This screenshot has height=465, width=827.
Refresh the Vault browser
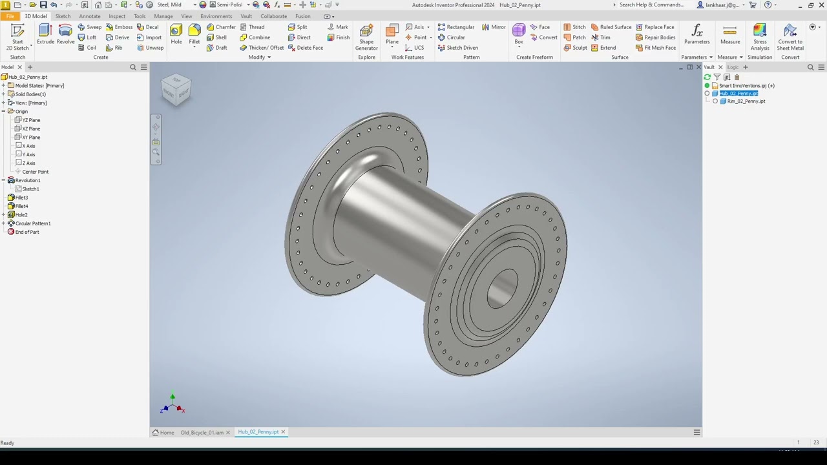click(x=707, y=77)
